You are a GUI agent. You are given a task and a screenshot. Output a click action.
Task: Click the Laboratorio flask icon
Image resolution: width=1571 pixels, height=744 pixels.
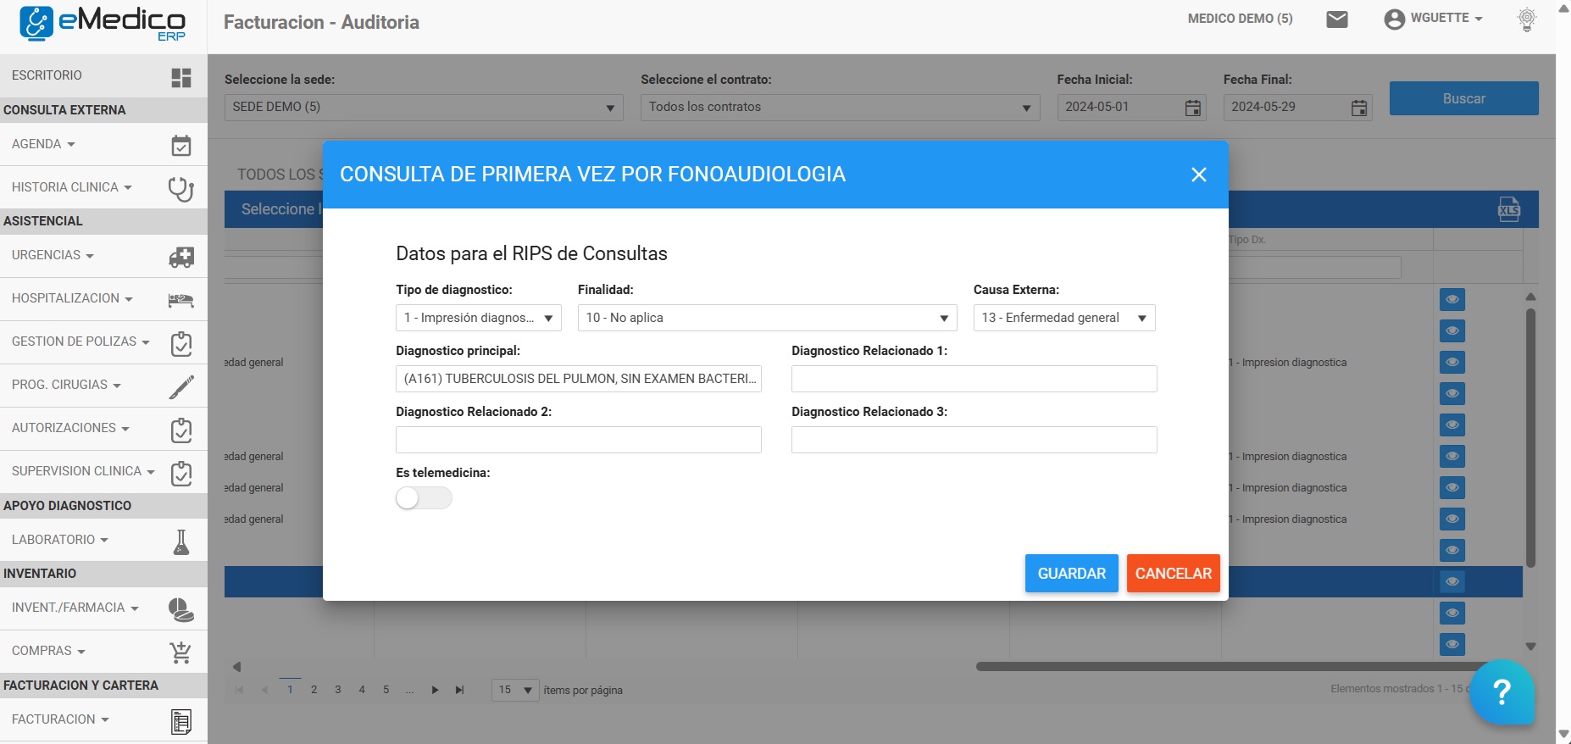click(181, 541)
